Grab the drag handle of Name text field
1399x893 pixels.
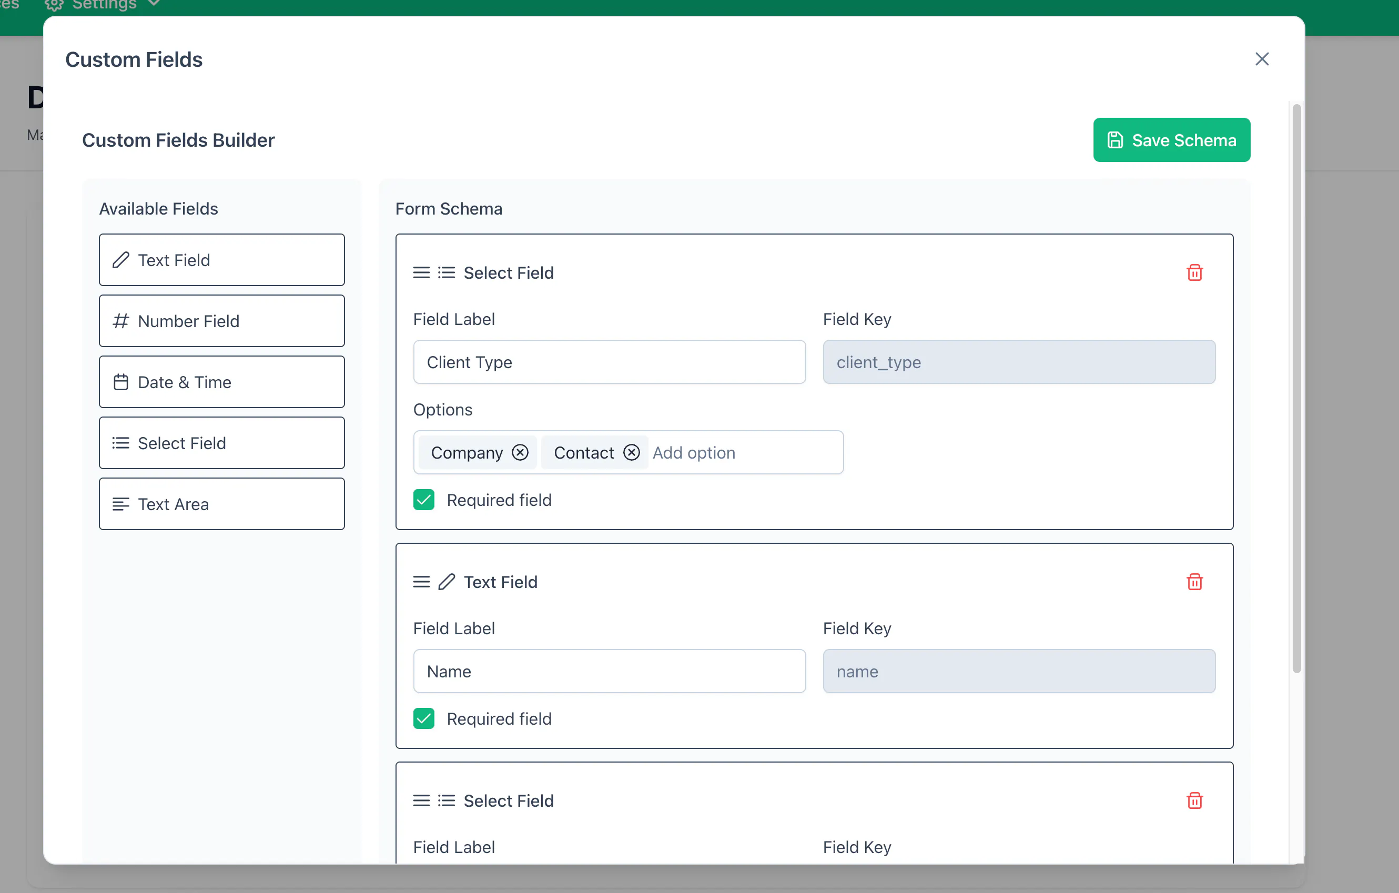[x=421, y=582]
